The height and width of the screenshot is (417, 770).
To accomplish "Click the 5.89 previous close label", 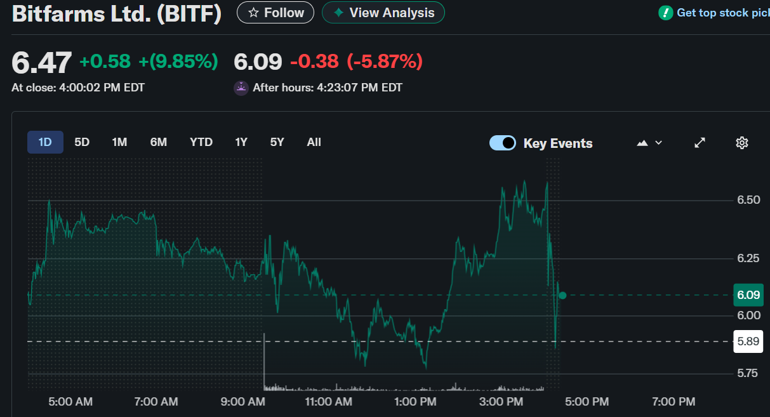I will 748,341.
